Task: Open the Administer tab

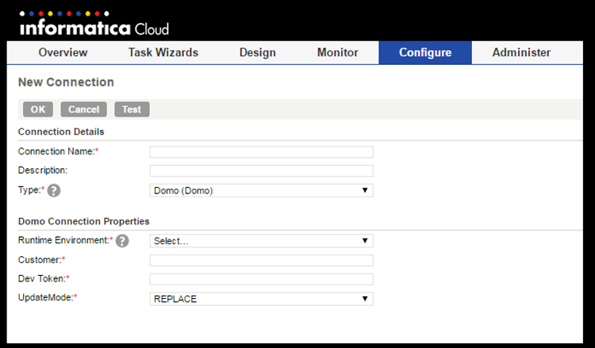Action: (521, 52)
